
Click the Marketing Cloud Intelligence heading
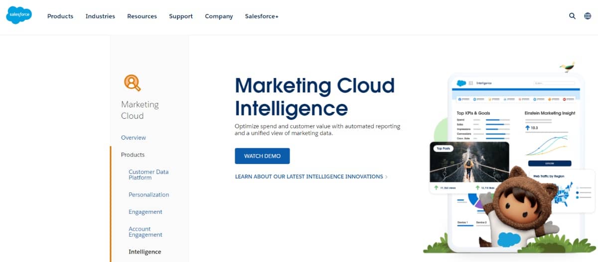point(314,97)
